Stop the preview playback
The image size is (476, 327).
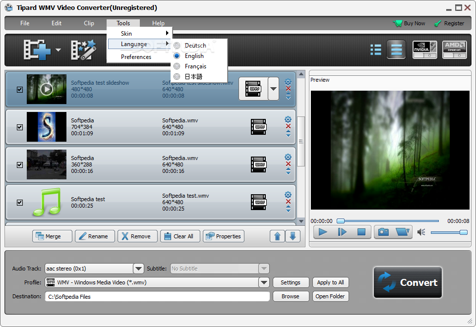tap(361, 232)
